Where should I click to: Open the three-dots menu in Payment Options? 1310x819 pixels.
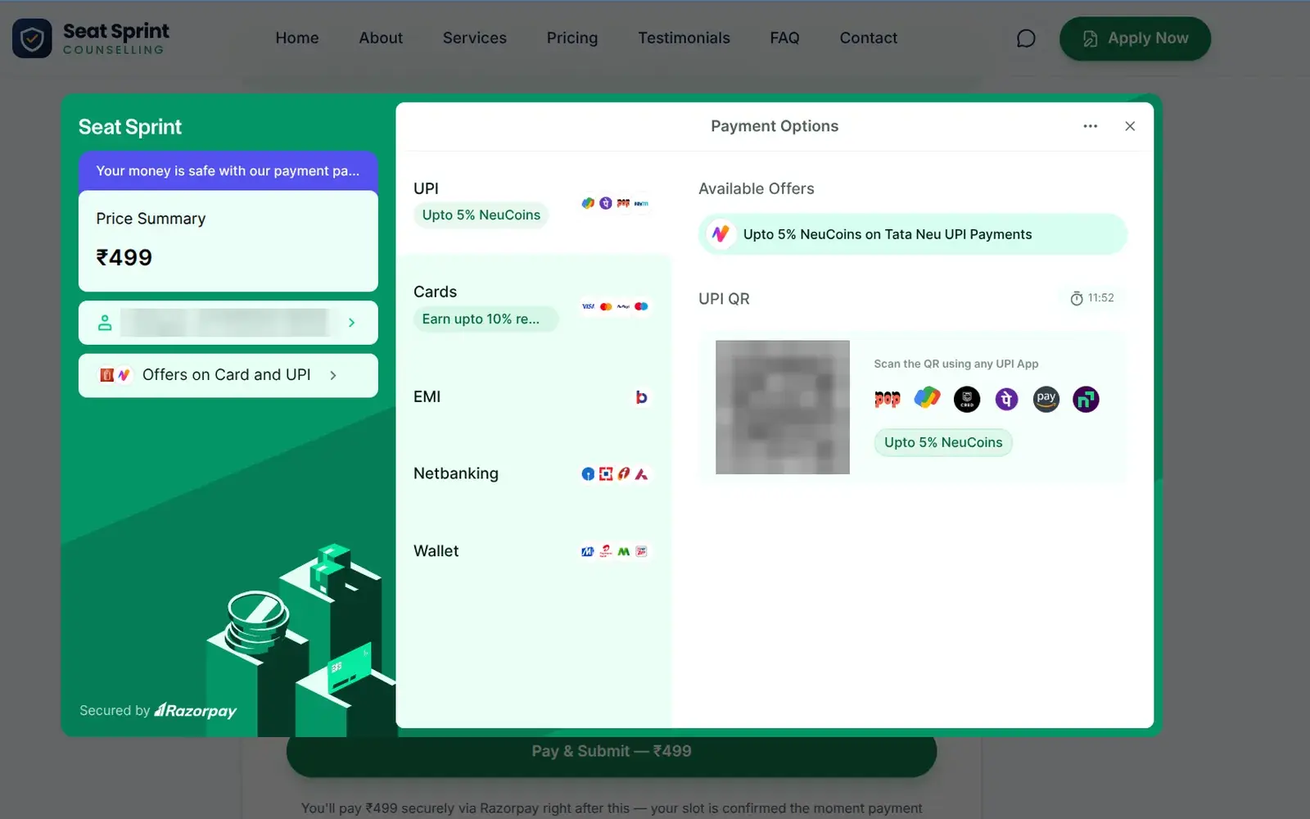(1090, 126)
